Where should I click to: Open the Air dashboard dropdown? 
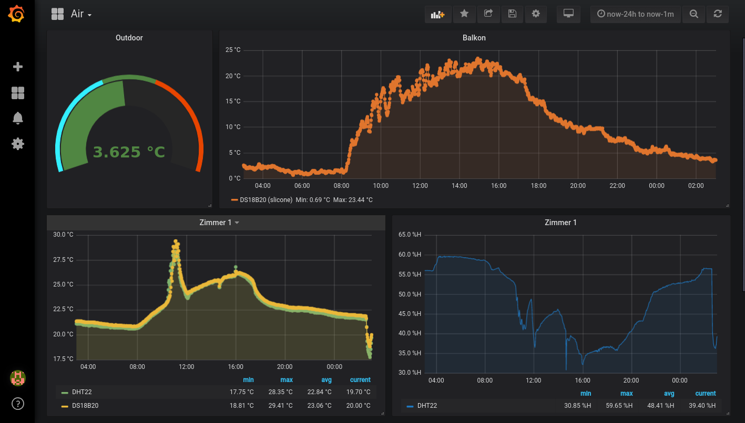(81, 14)
